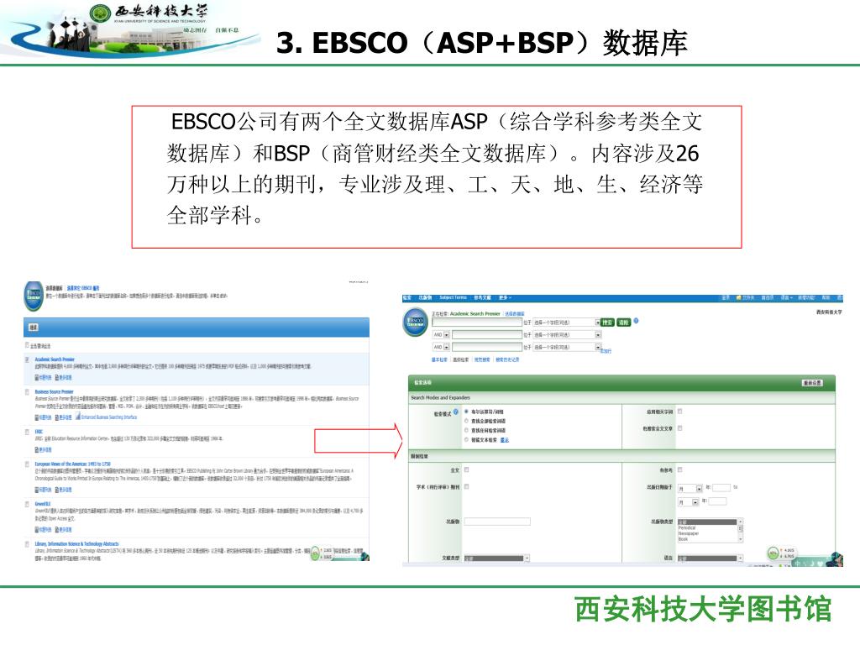Click the add row link

606,351
